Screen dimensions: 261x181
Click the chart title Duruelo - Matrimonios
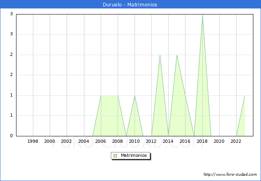click(130, 5)
